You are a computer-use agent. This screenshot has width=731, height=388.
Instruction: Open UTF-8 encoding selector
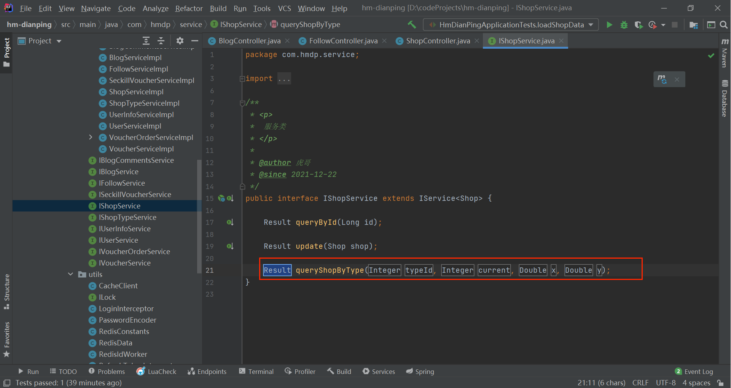tap(666, 383)
